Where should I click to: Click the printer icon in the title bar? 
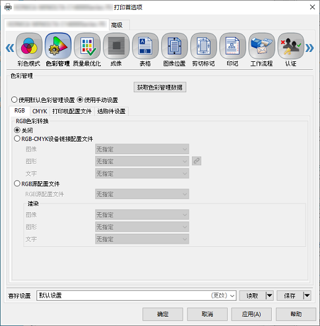point(8,7)
